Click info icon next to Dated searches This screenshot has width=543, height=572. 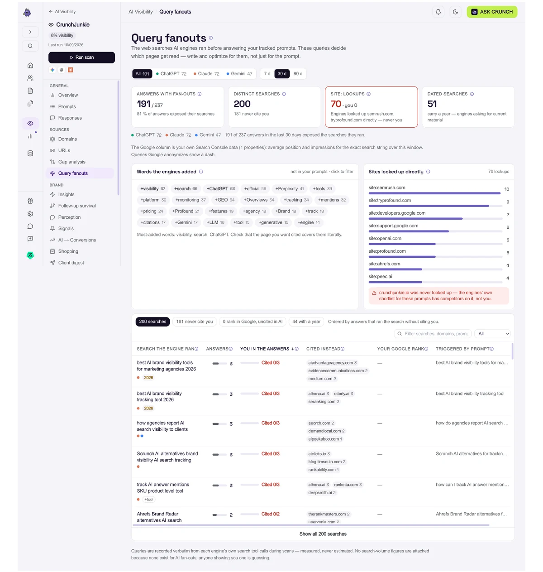(x=472, y=94)
